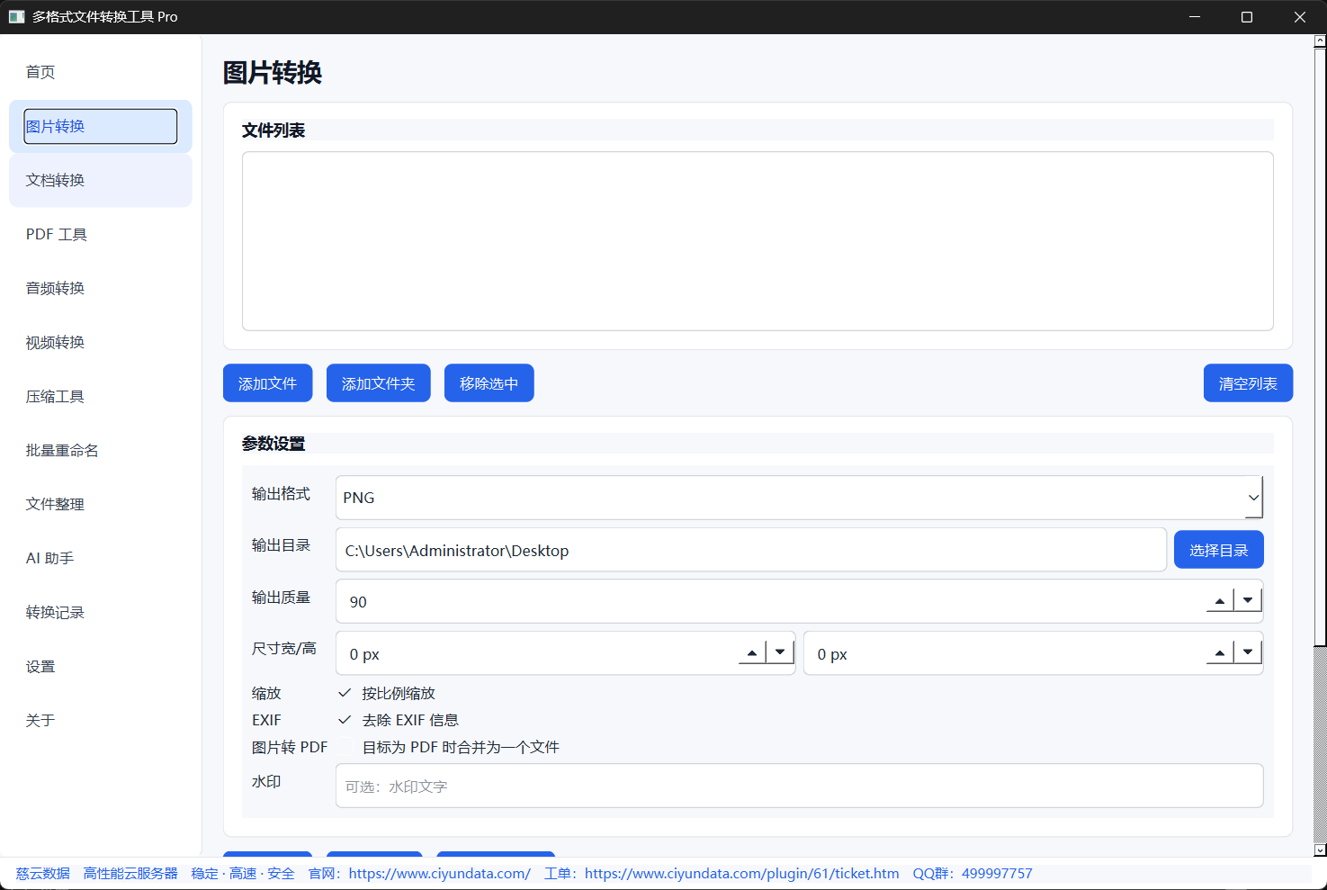The image size is (1327, 890).
Task: Increase 输出质量 with the up arrow
Action: pyautogui.click(x=1219, y=600)
